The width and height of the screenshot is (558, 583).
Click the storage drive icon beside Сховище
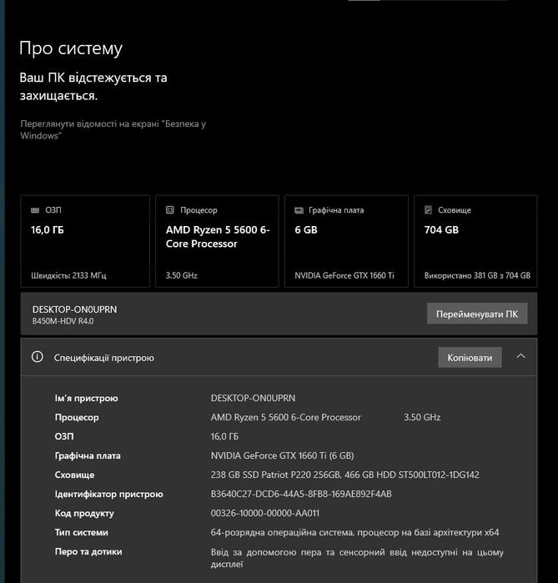pyautogui.click(x=428, y=210)
